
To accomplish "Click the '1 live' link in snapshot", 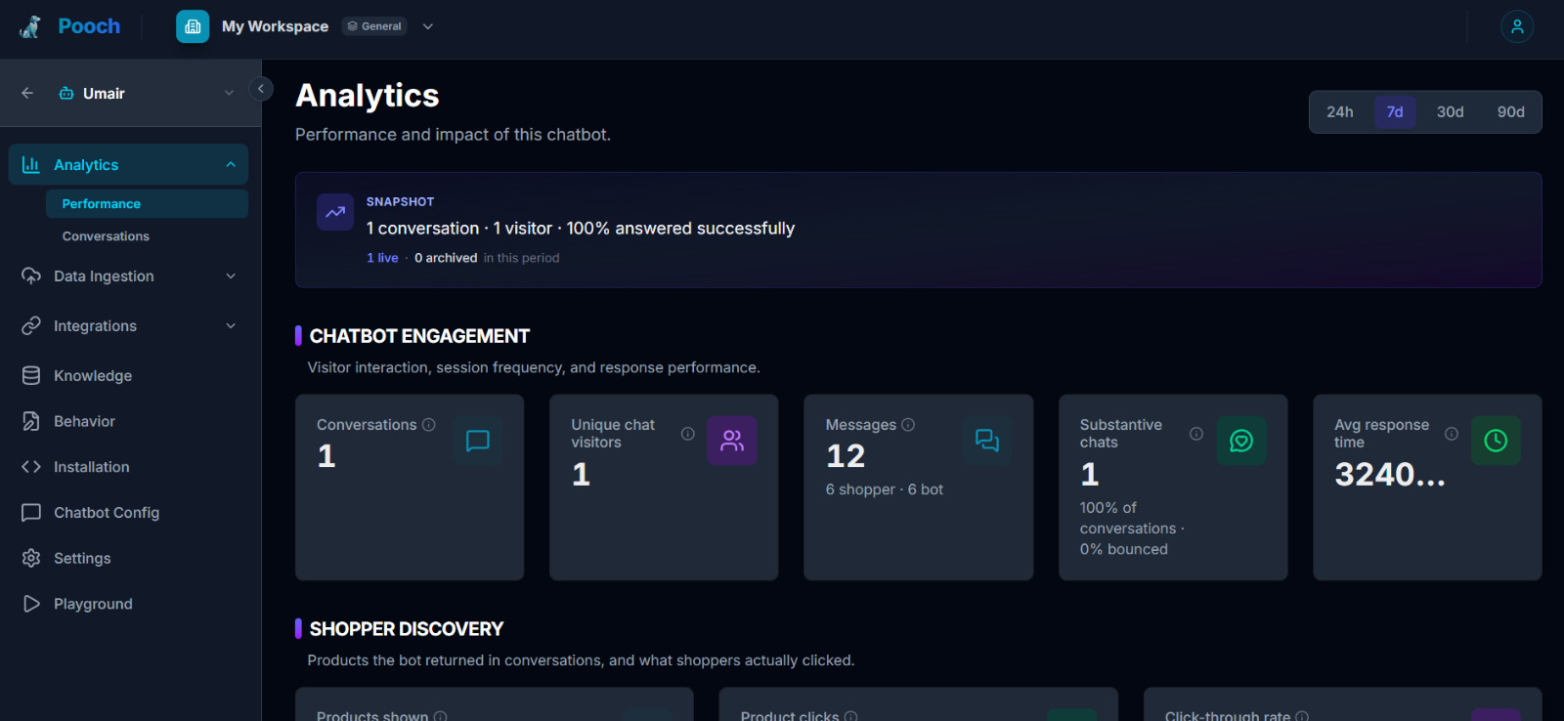I will pyautogui.click(x=382, y=258).
